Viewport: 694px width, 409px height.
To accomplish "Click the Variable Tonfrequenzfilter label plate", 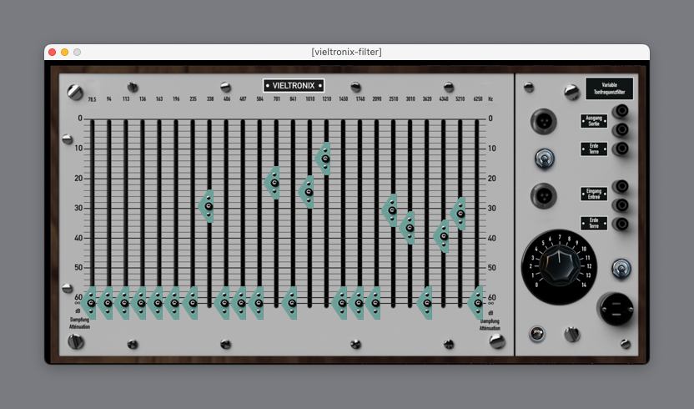I will click(x=609, y=88).
